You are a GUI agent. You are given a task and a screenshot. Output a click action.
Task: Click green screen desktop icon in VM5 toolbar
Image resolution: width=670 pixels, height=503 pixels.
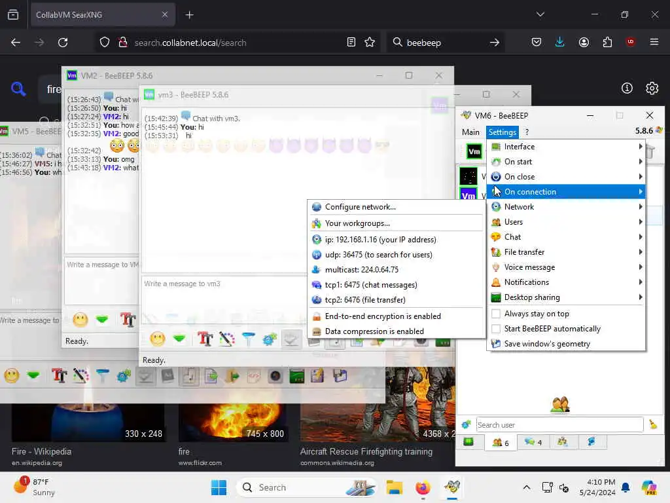[x=296, y=376]
